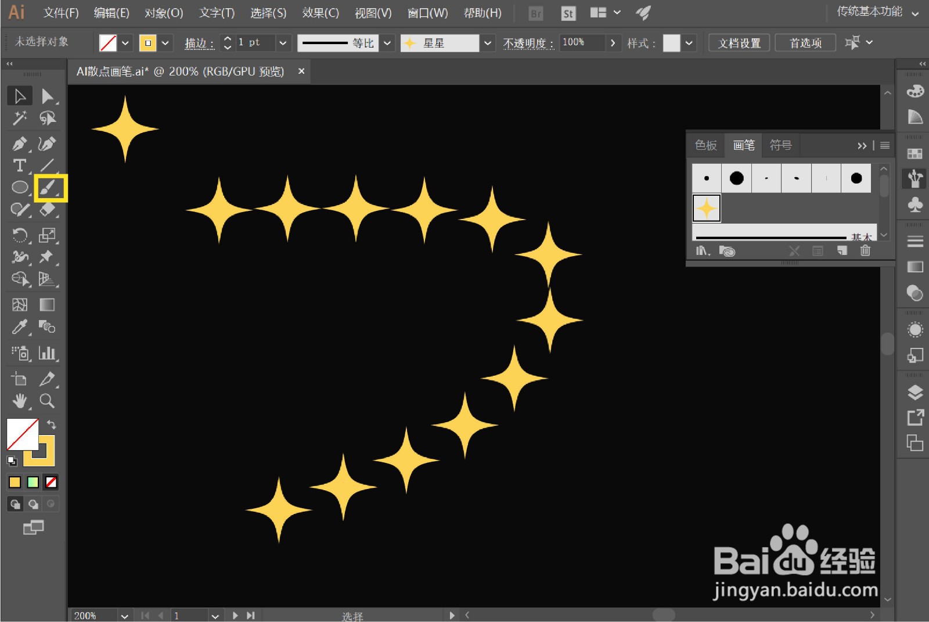
Task: Expand stroke weight dropdown
Action: [x=283, y=43]
